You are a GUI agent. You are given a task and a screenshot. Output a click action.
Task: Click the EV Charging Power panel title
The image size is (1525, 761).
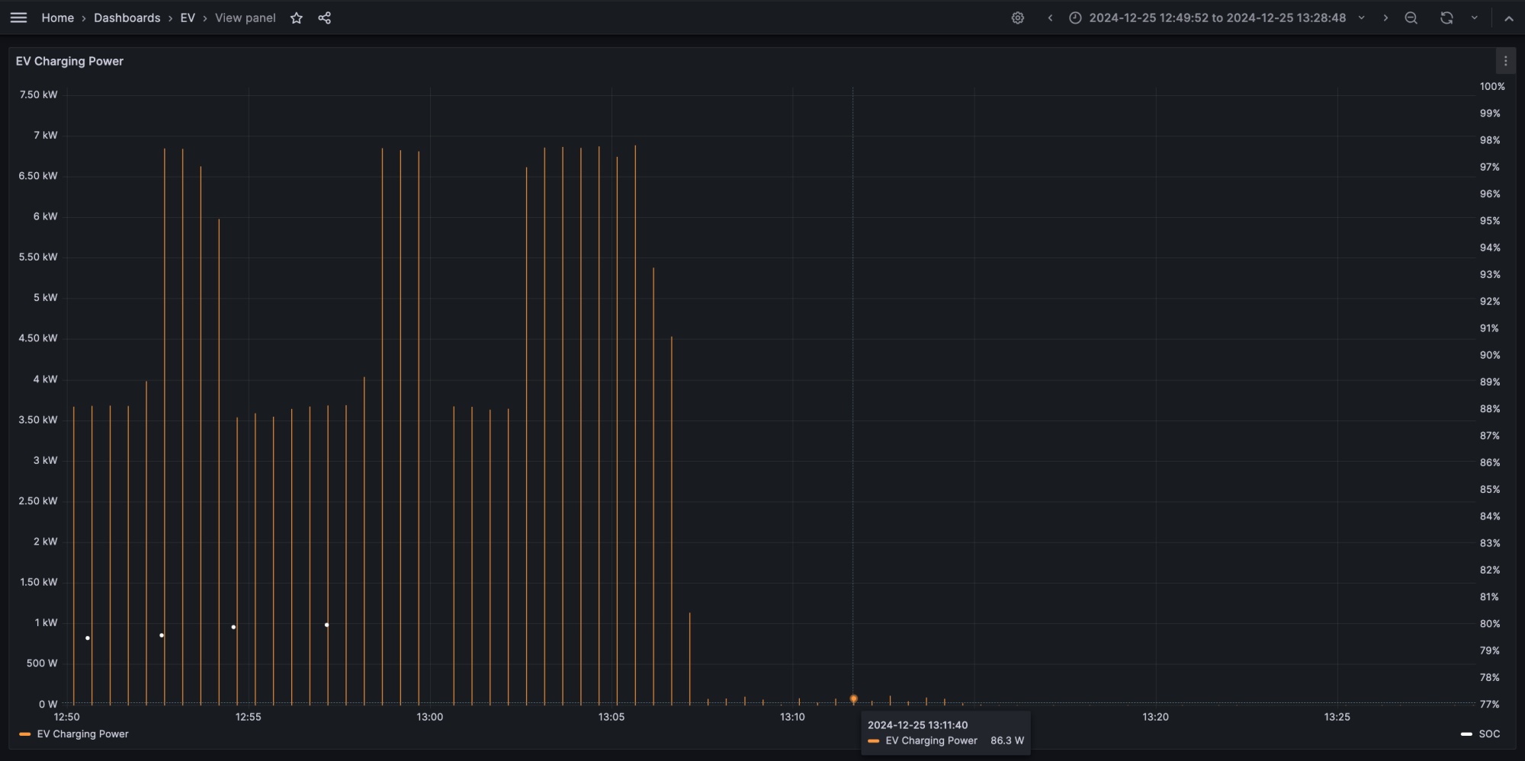[x=69, y=61]
